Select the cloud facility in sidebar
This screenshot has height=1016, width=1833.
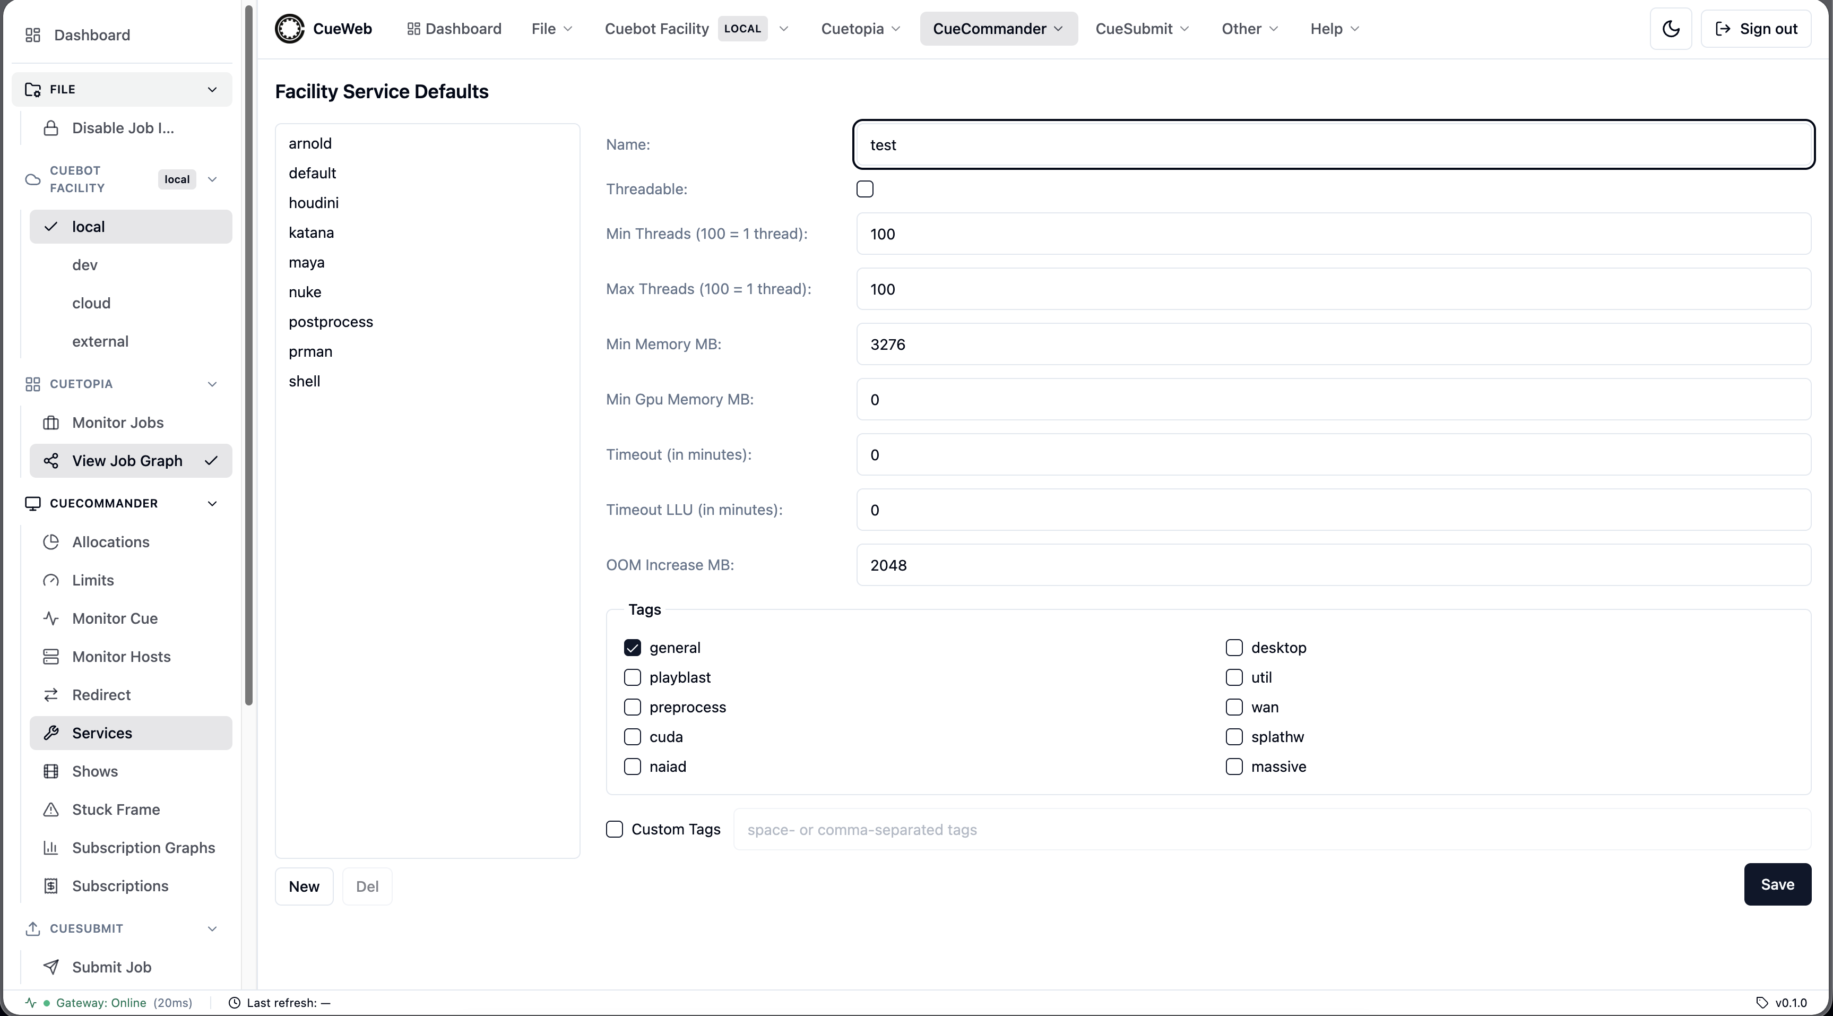131,303
